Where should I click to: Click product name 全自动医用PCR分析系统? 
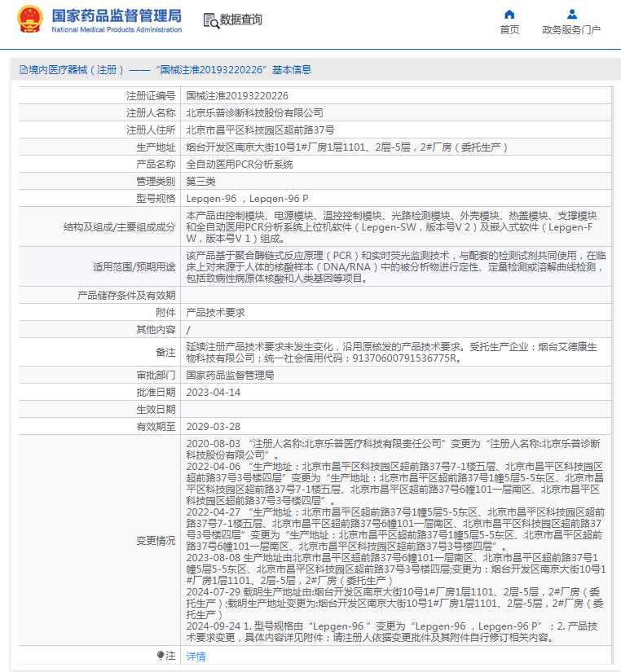click(240, 165)
